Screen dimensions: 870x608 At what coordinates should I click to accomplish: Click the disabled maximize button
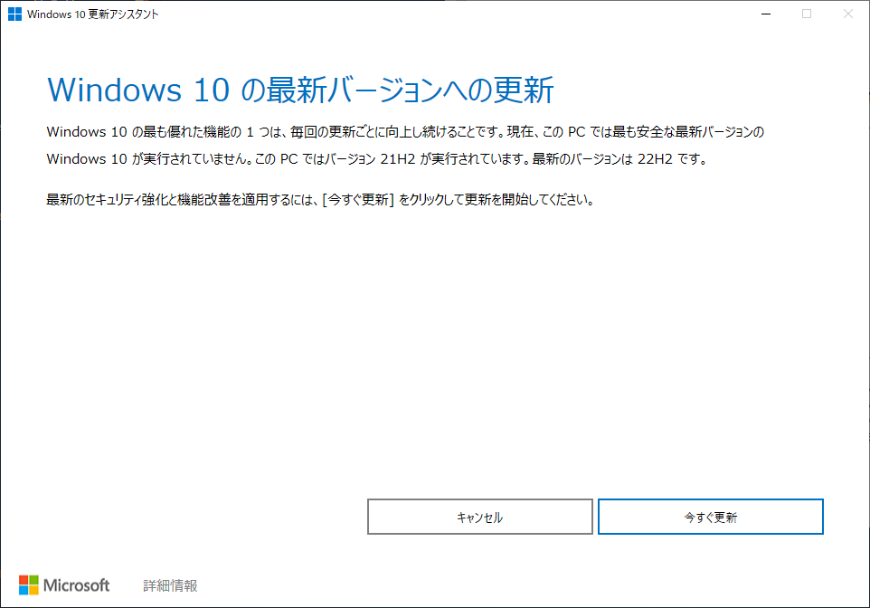807,14
